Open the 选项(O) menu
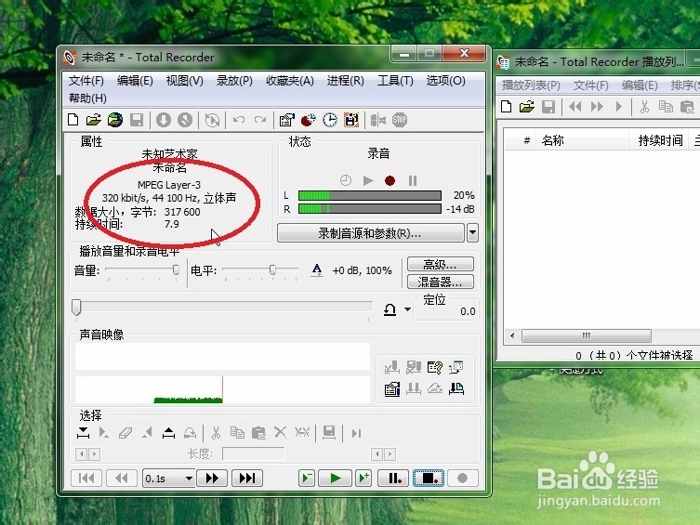Screen dimensions: 700x525 [445, 81]
